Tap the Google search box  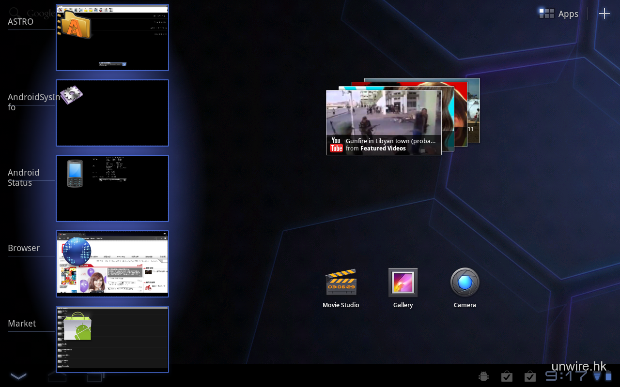(31, 13)
